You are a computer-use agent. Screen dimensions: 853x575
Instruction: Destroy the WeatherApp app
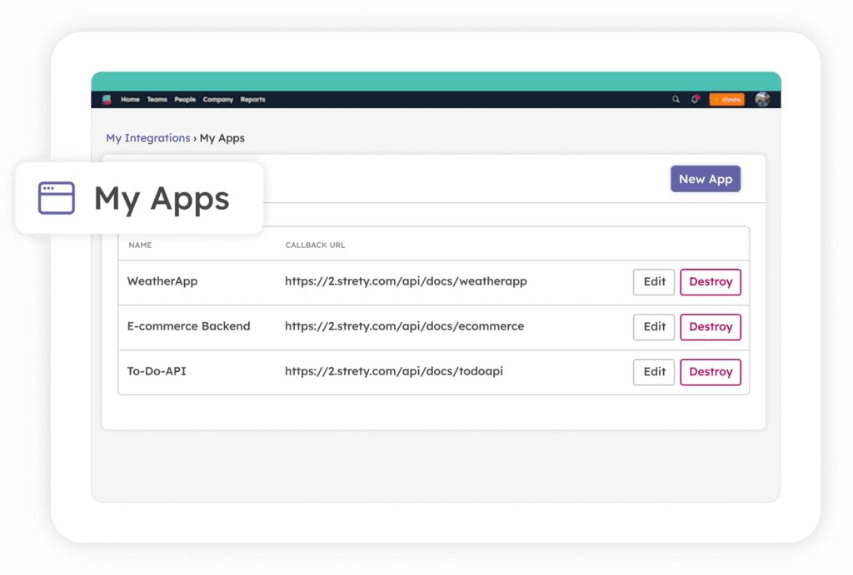(710, 282)
